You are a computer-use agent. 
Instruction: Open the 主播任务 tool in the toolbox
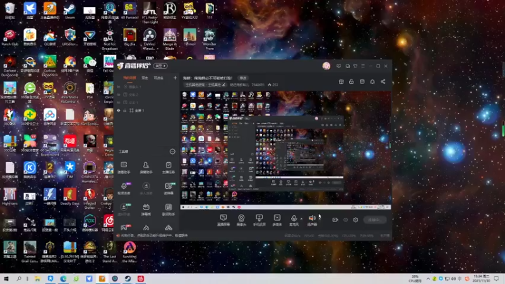click(x=168, y=168)
